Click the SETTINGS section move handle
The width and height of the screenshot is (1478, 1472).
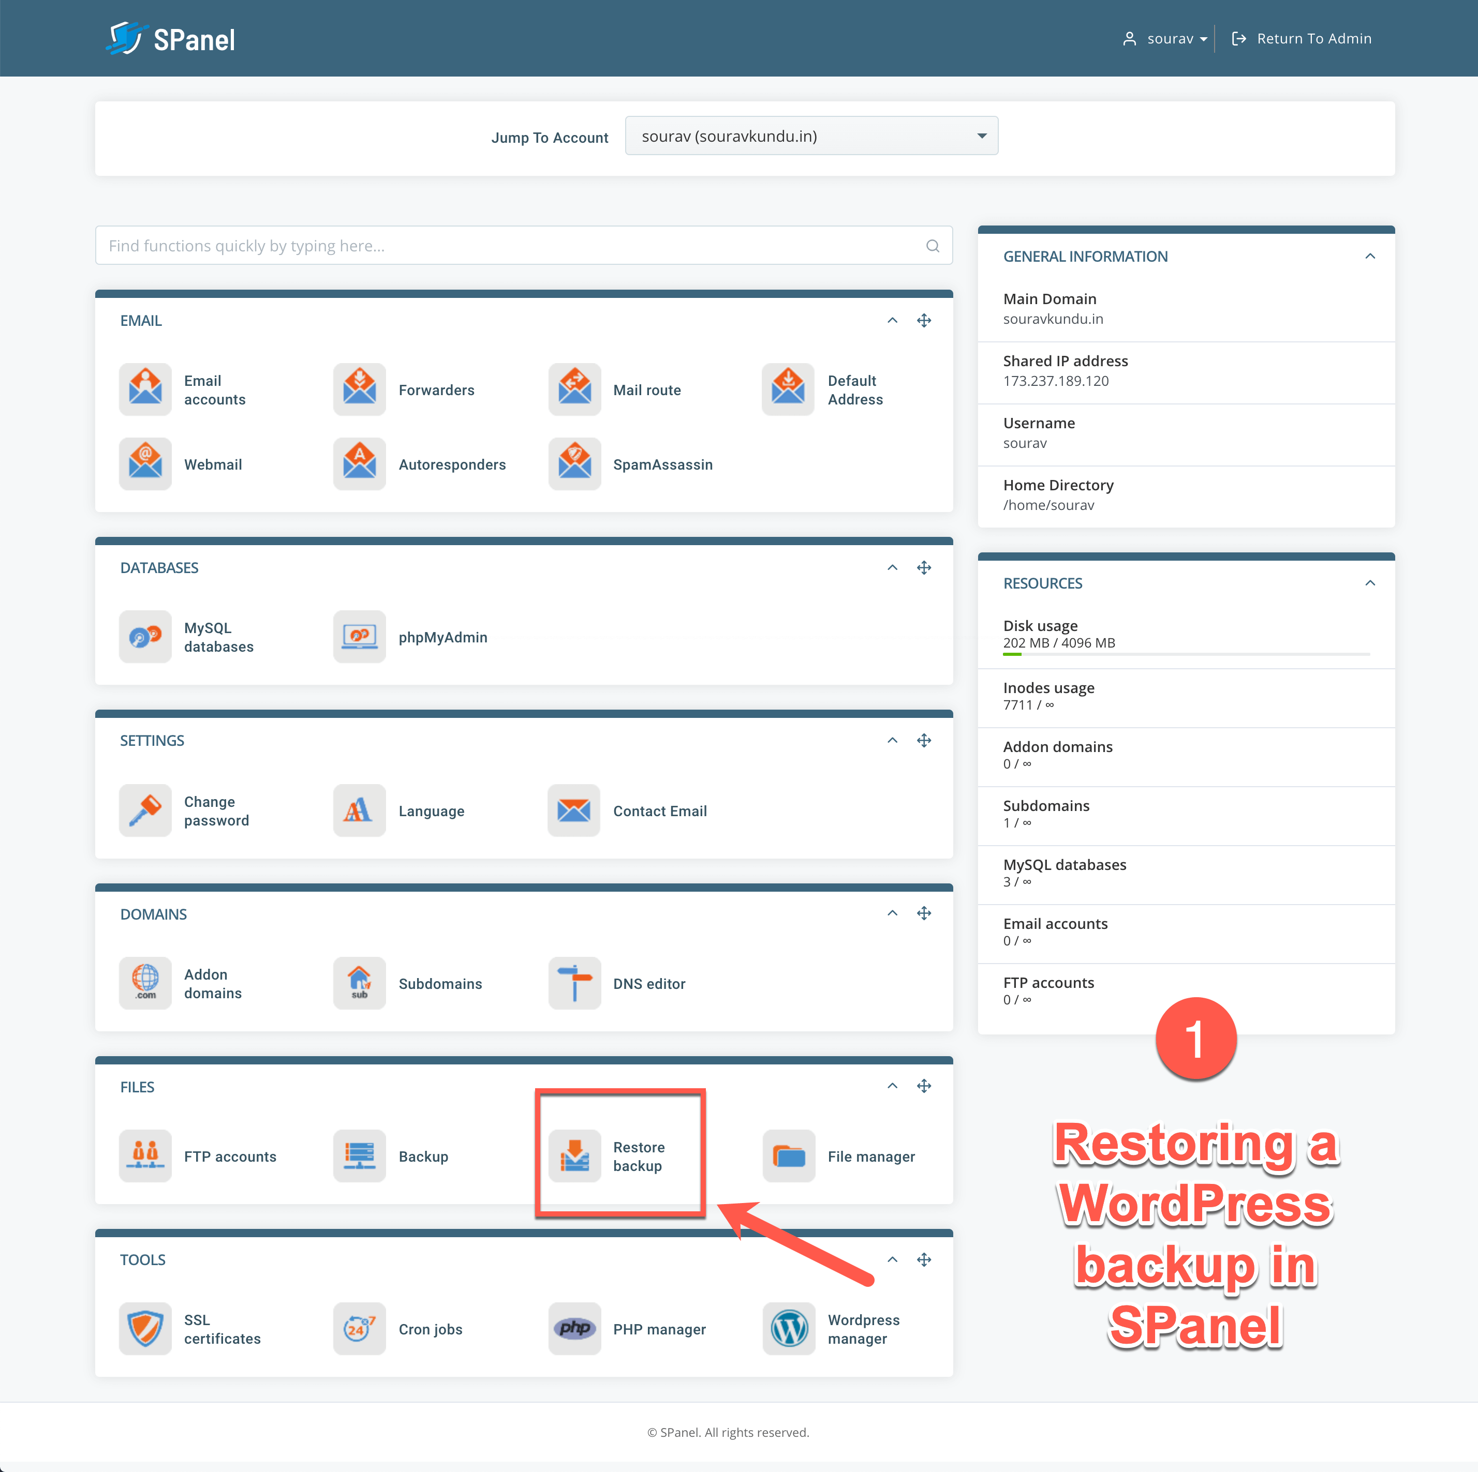(x=924, y=740)
